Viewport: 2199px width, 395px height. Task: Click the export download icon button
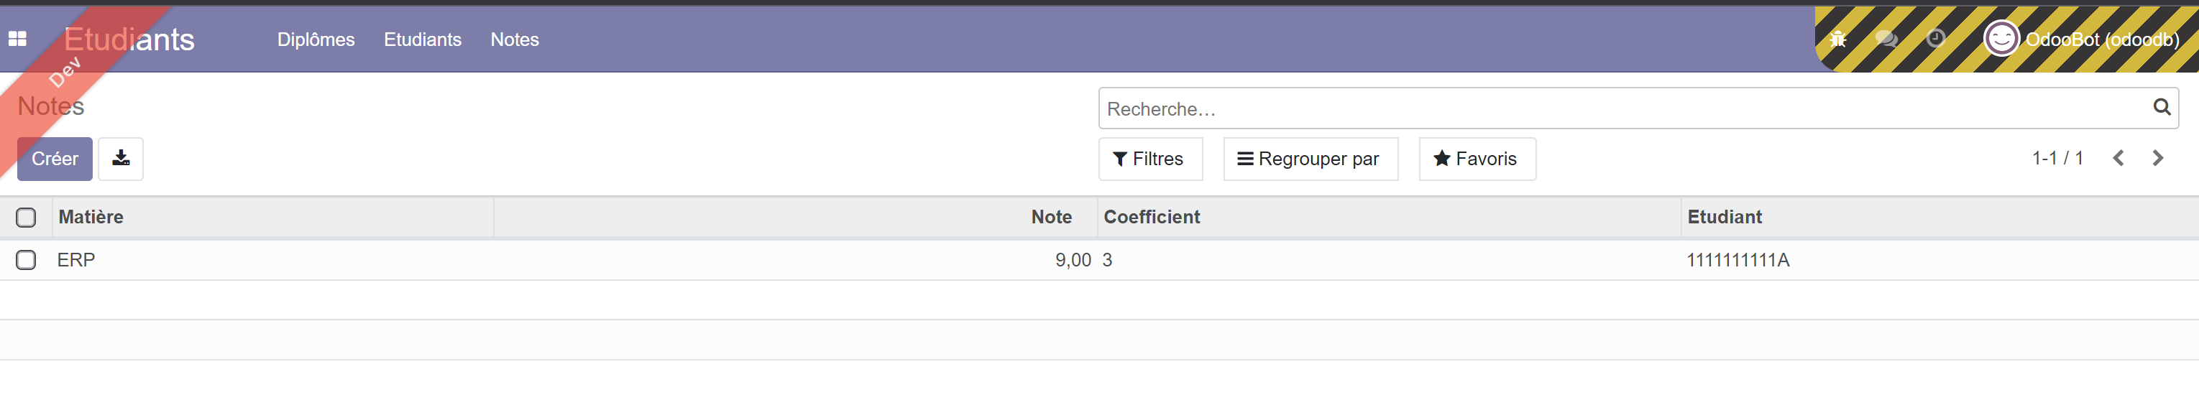120,159
